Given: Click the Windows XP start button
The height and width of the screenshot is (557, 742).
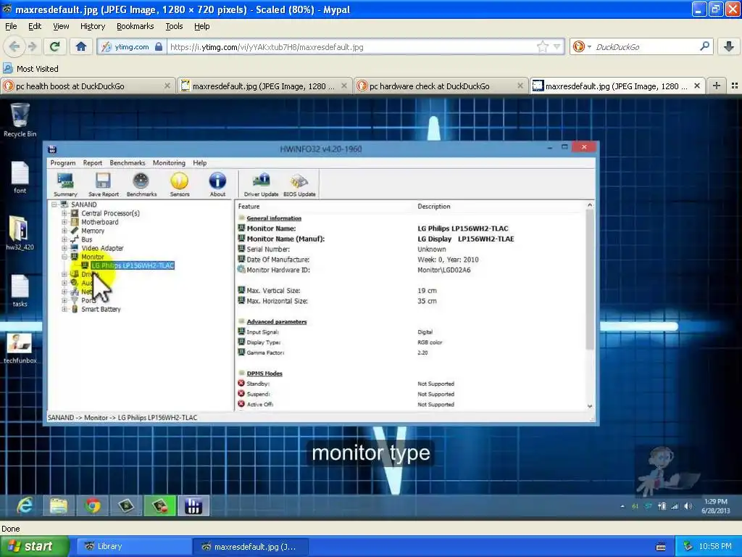Looking at the screenshot, I should coord(34,547).
